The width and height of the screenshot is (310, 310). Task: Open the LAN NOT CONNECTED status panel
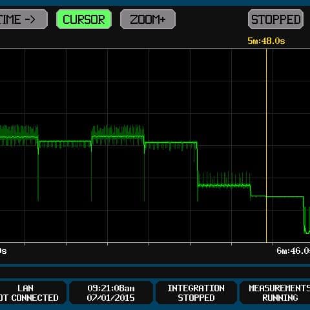tap(32, 293)
